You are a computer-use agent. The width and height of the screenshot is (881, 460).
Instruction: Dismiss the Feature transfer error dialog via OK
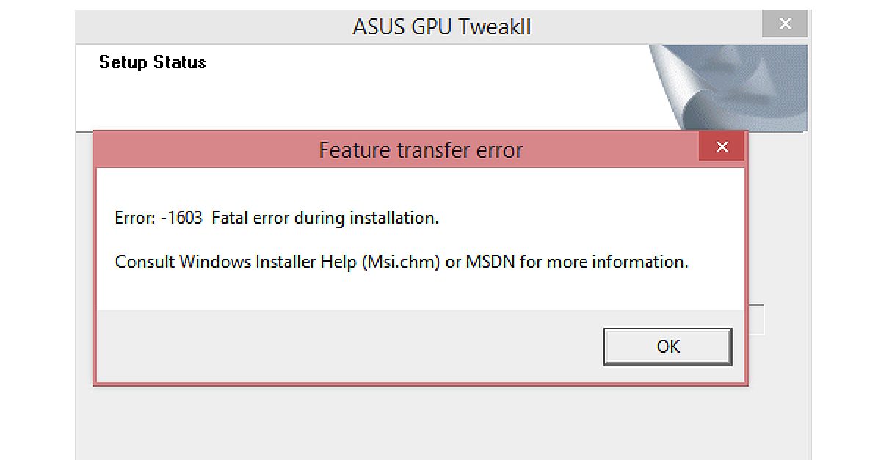(x=667, y=346)
